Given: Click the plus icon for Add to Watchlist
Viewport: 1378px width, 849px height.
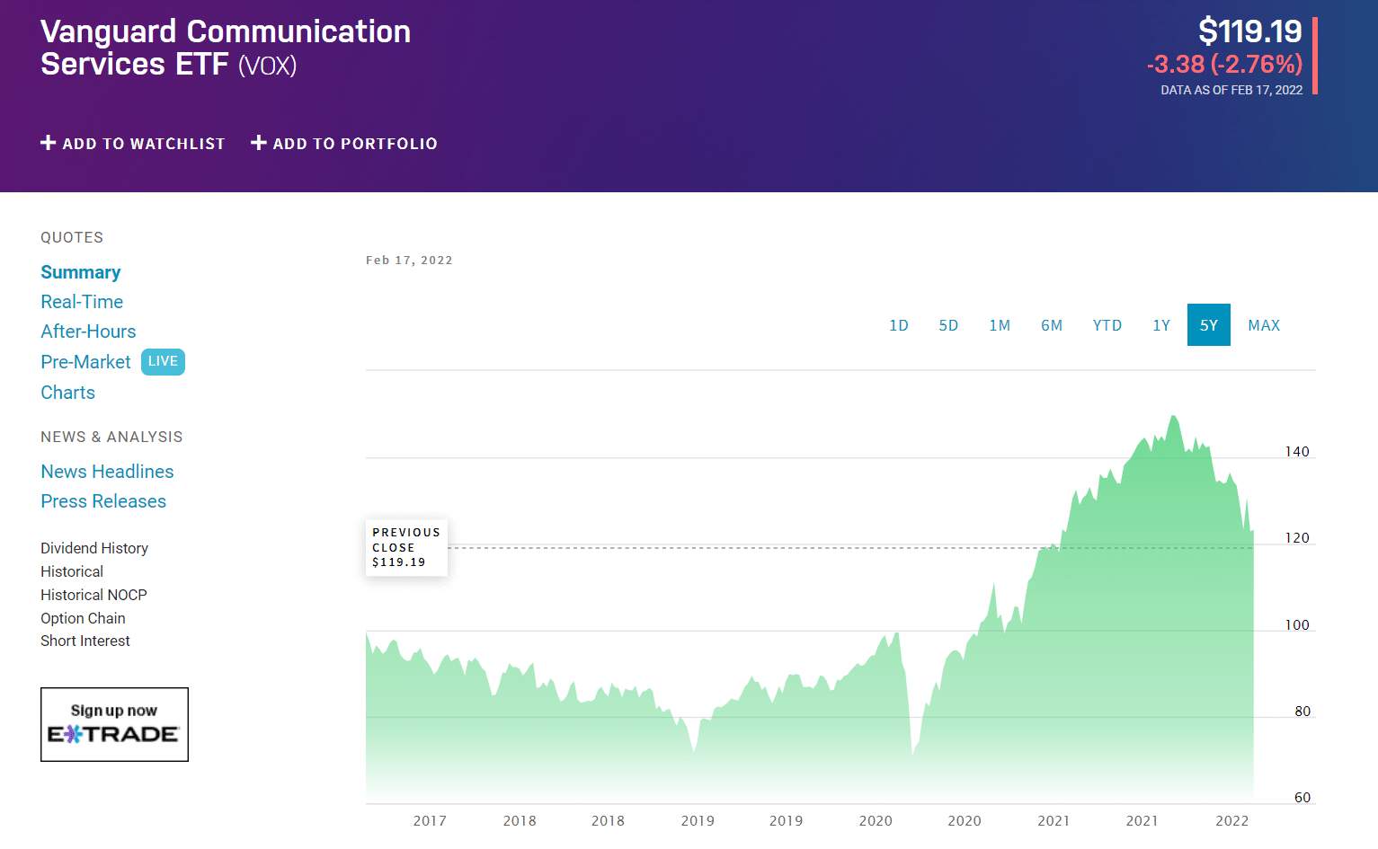Looking at the screenshot, I should [x=49, y=143].
